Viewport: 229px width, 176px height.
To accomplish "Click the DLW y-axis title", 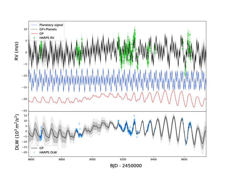I will coord(17,132).
